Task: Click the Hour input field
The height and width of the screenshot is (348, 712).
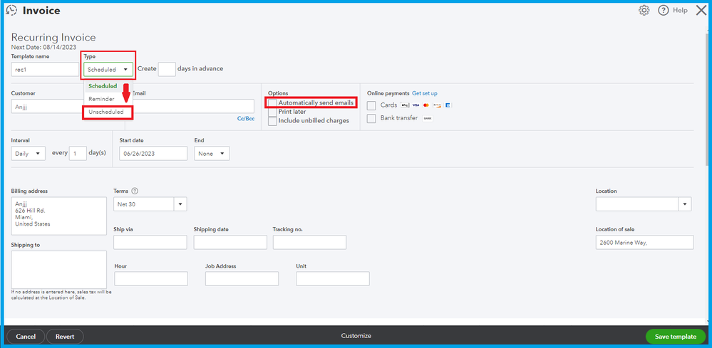Action: point(151,279)
